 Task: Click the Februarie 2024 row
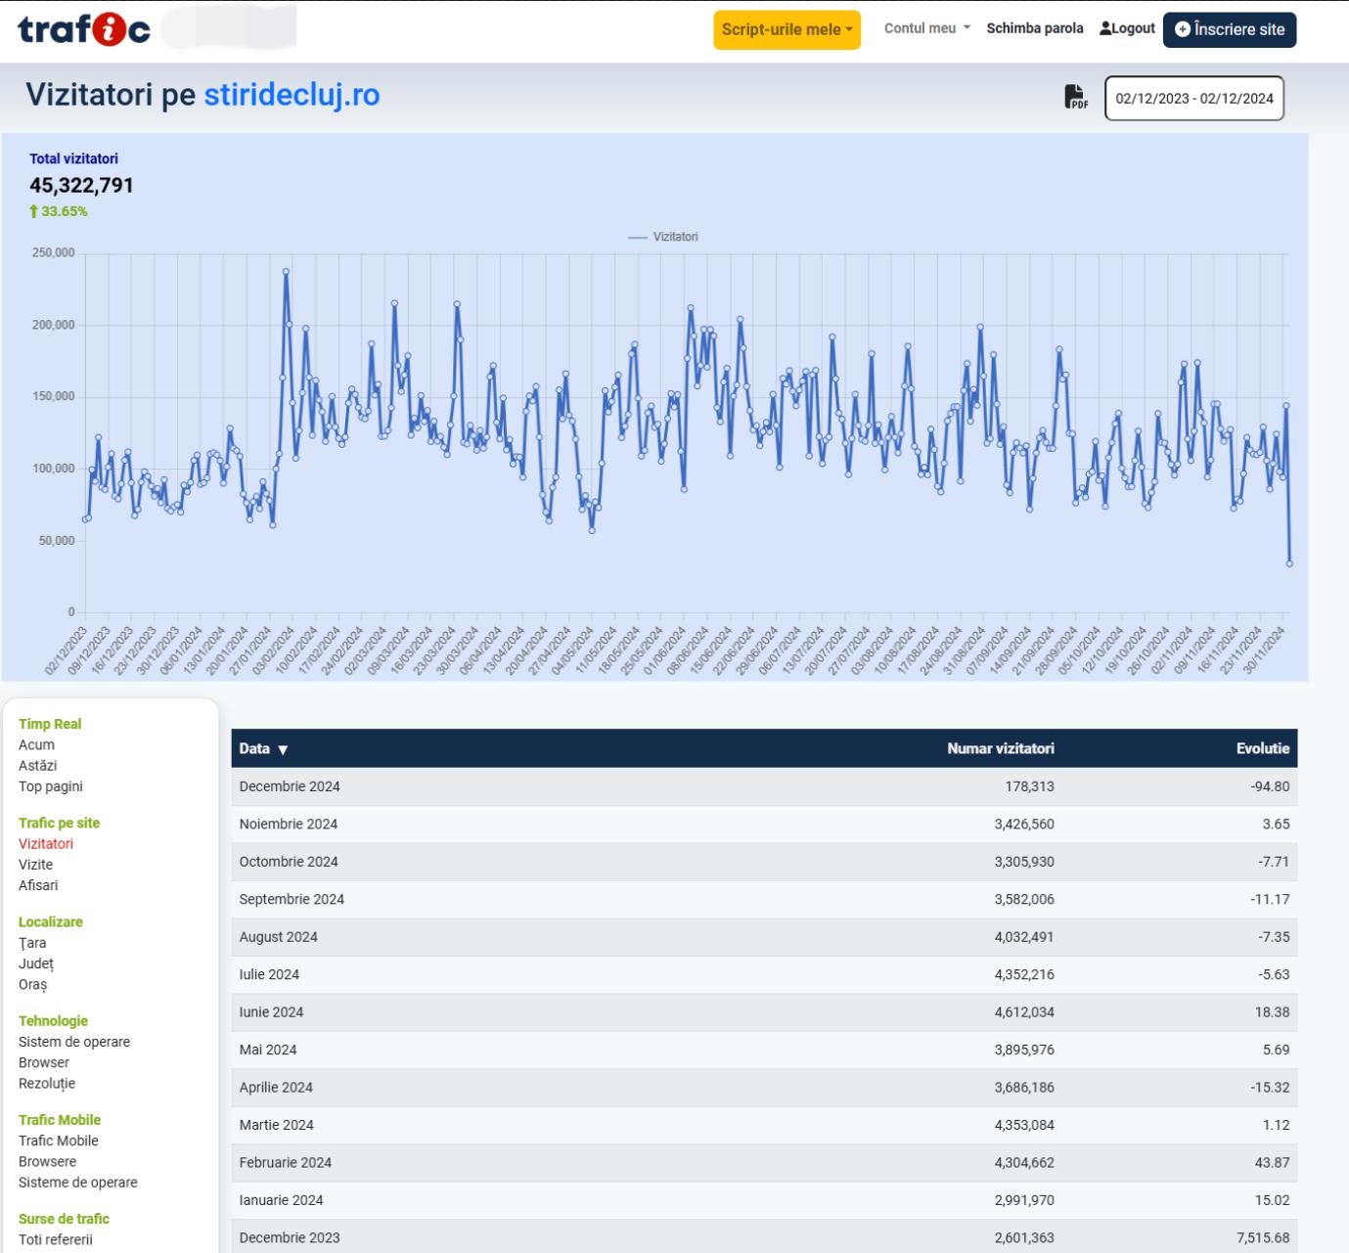tap(764, 1163)
